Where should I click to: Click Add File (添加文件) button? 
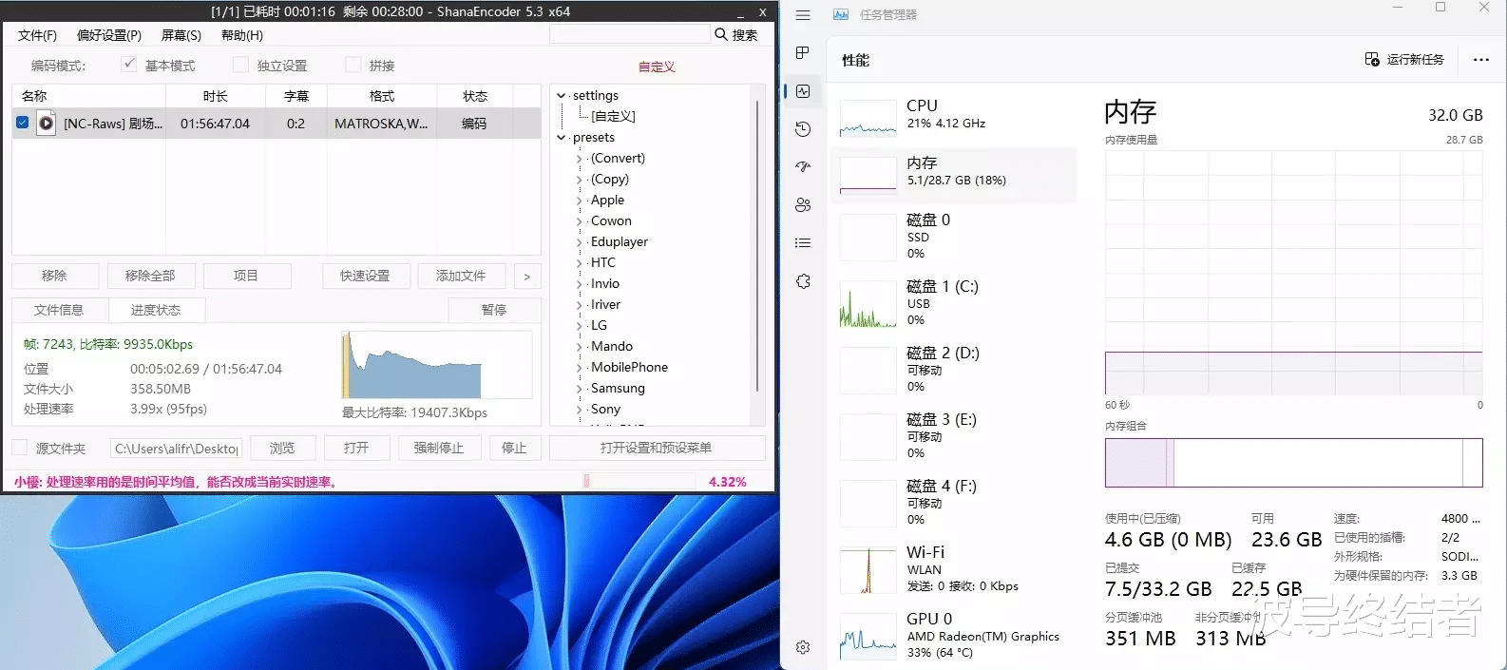tap(462, 276)
